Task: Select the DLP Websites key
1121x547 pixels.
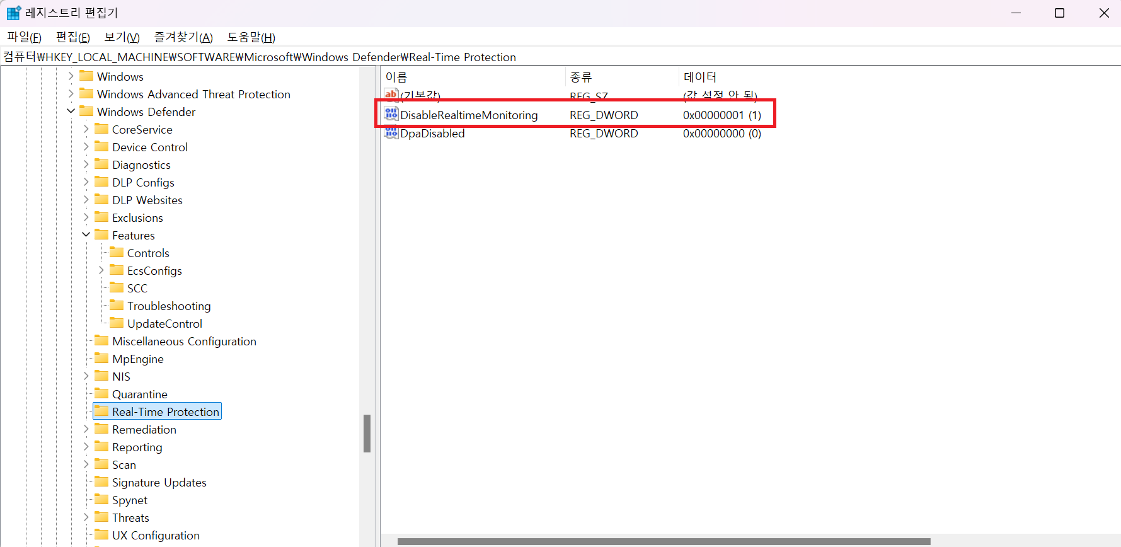Action: pos(147,200)
